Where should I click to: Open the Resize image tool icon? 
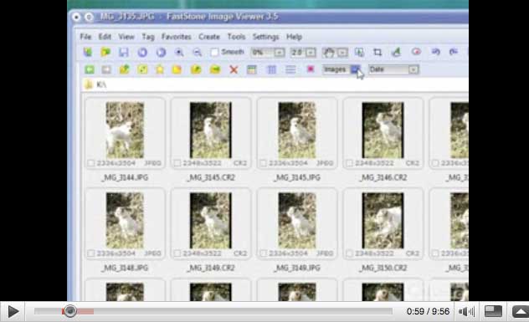(x=359, y=52)
